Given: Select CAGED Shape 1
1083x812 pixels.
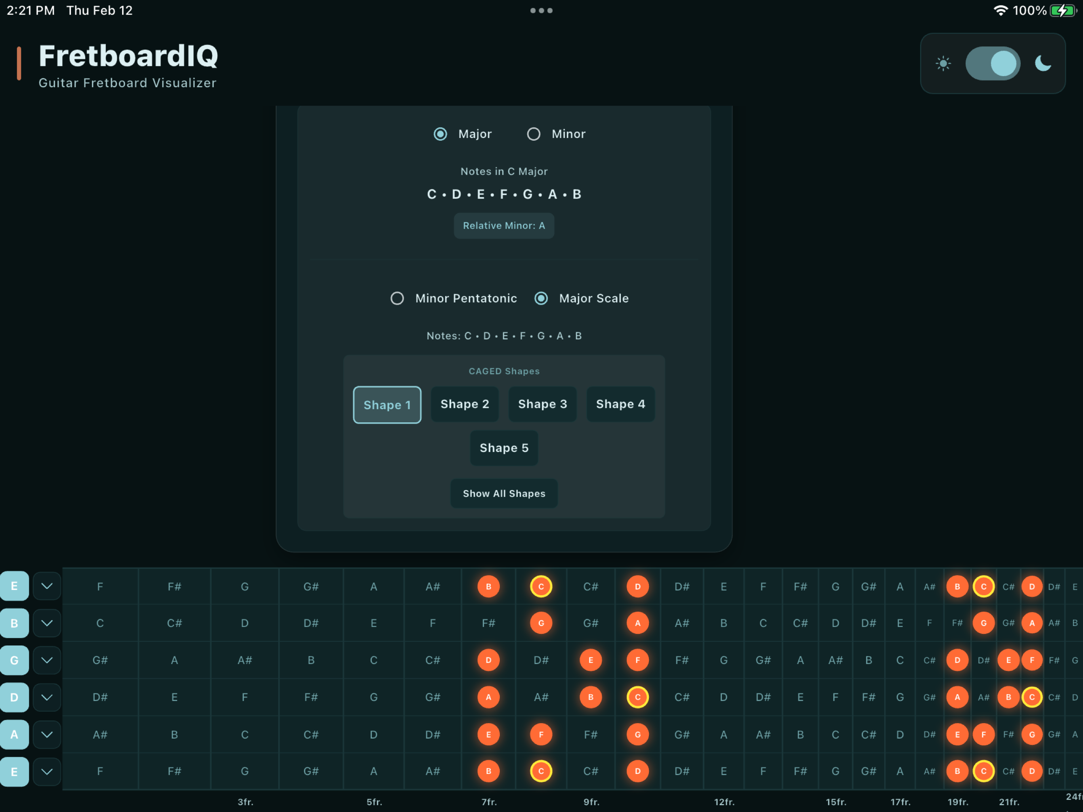Looking at the screenshot, I should click(x=387, y=405).
